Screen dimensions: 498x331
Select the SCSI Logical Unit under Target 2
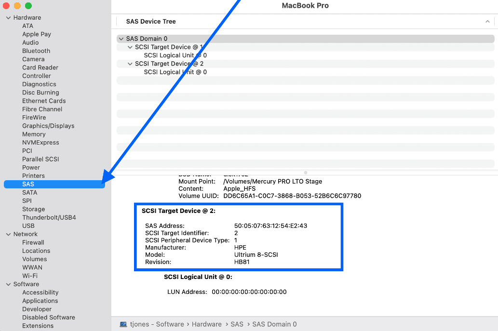click(x=175, y=72)
